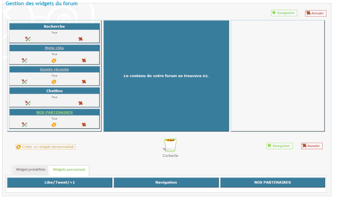Image resolution: width=339 pixels, height=206 pixels.
Task: Click the 'Tous' label in the Sujets récents widget
Action: (x=54, y=75)
